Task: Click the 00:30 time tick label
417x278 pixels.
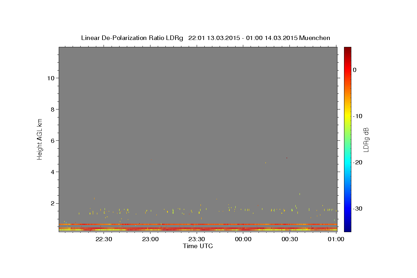Action: point(289,239)
